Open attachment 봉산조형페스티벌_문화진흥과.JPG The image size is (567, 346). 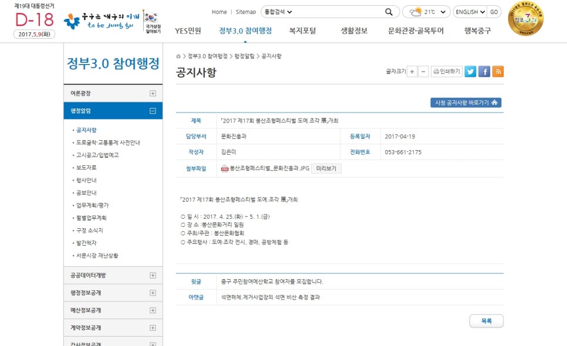[269, 168]
